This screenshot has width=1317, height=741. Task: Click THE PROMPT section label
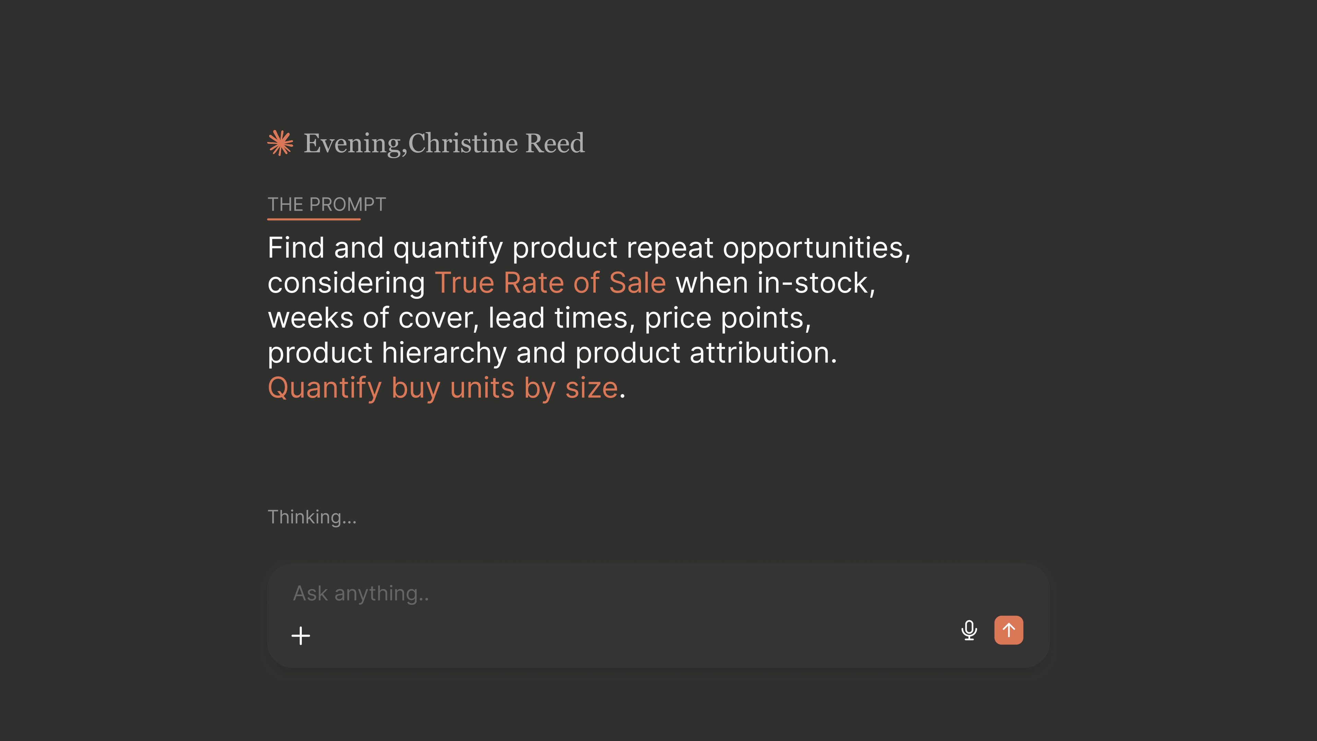pos(327,204)
